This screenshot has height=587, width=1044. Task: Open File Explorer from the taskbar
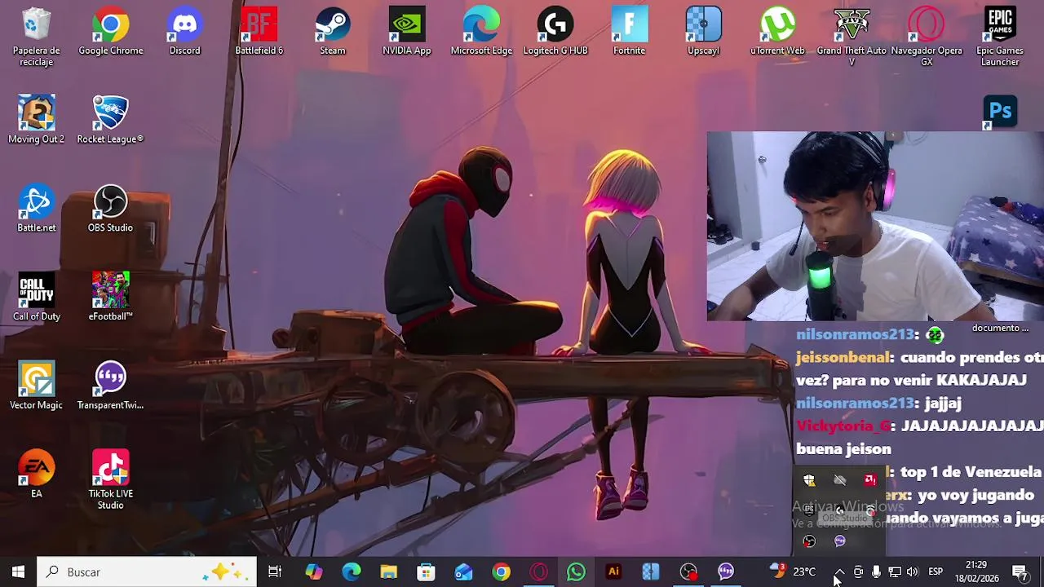(x=388, y=572)
